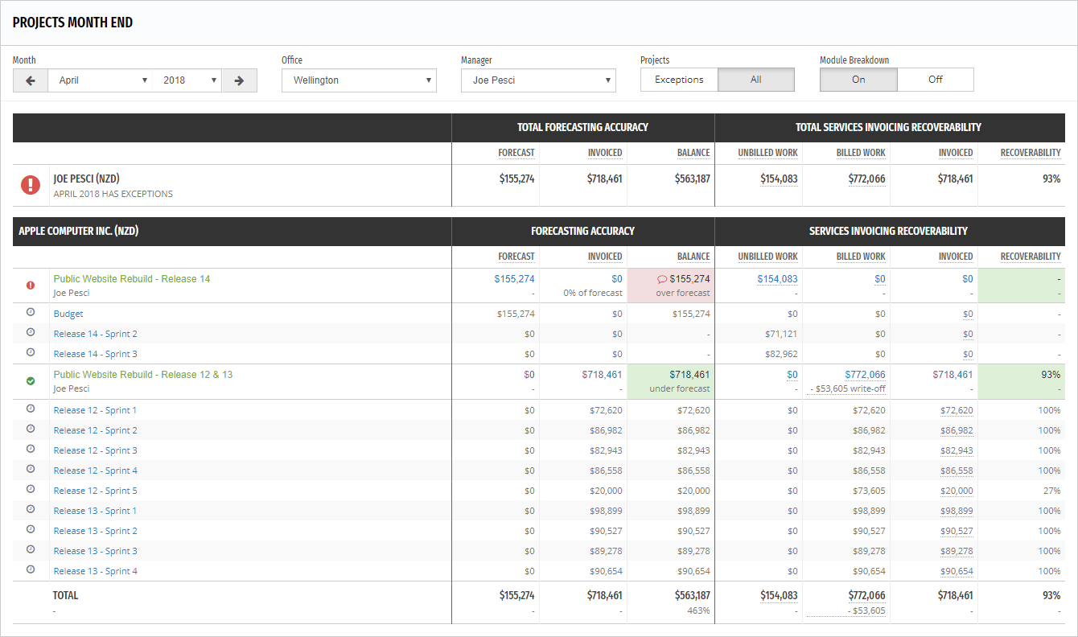
Task: Click the $53,605 write-off note
Action: (848, 389)
